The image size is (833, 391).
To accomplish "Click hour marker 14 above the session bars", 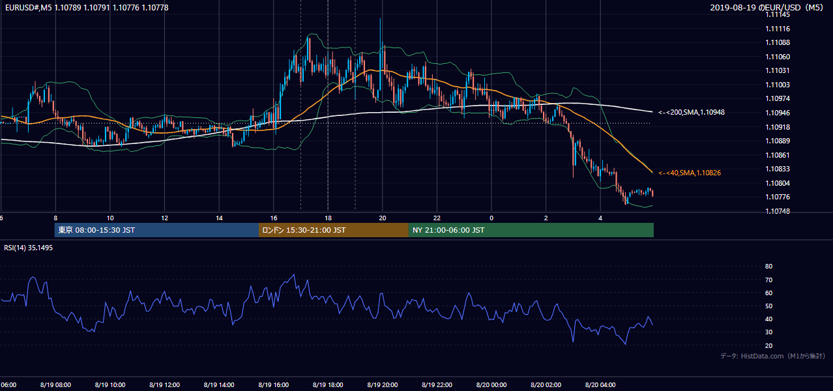I will coord(219,218).
